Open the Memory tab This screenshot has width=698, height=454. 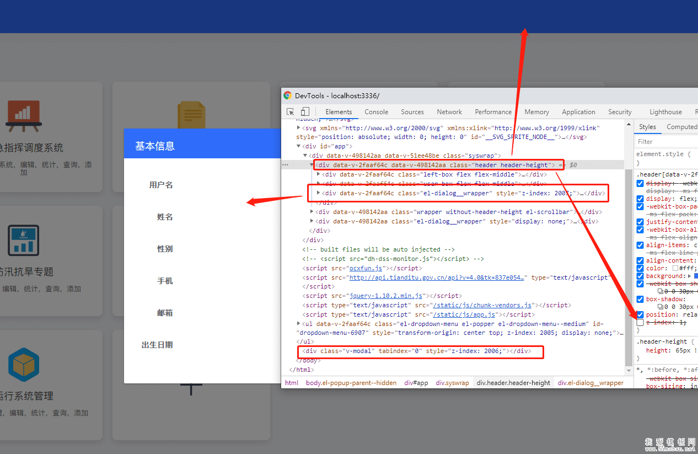537,112
